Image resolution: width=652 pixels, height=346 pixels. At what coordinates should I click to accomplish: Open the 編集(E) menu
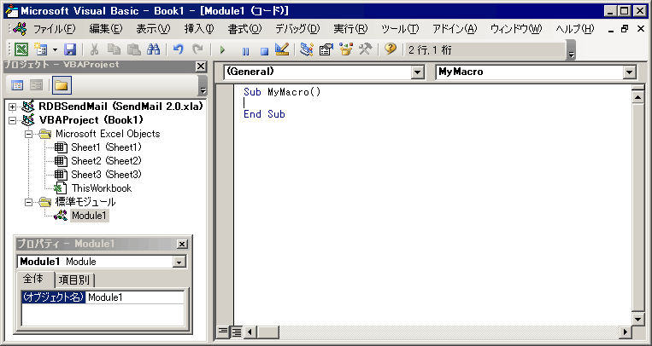pyautogui.click(x=106, y=29)
